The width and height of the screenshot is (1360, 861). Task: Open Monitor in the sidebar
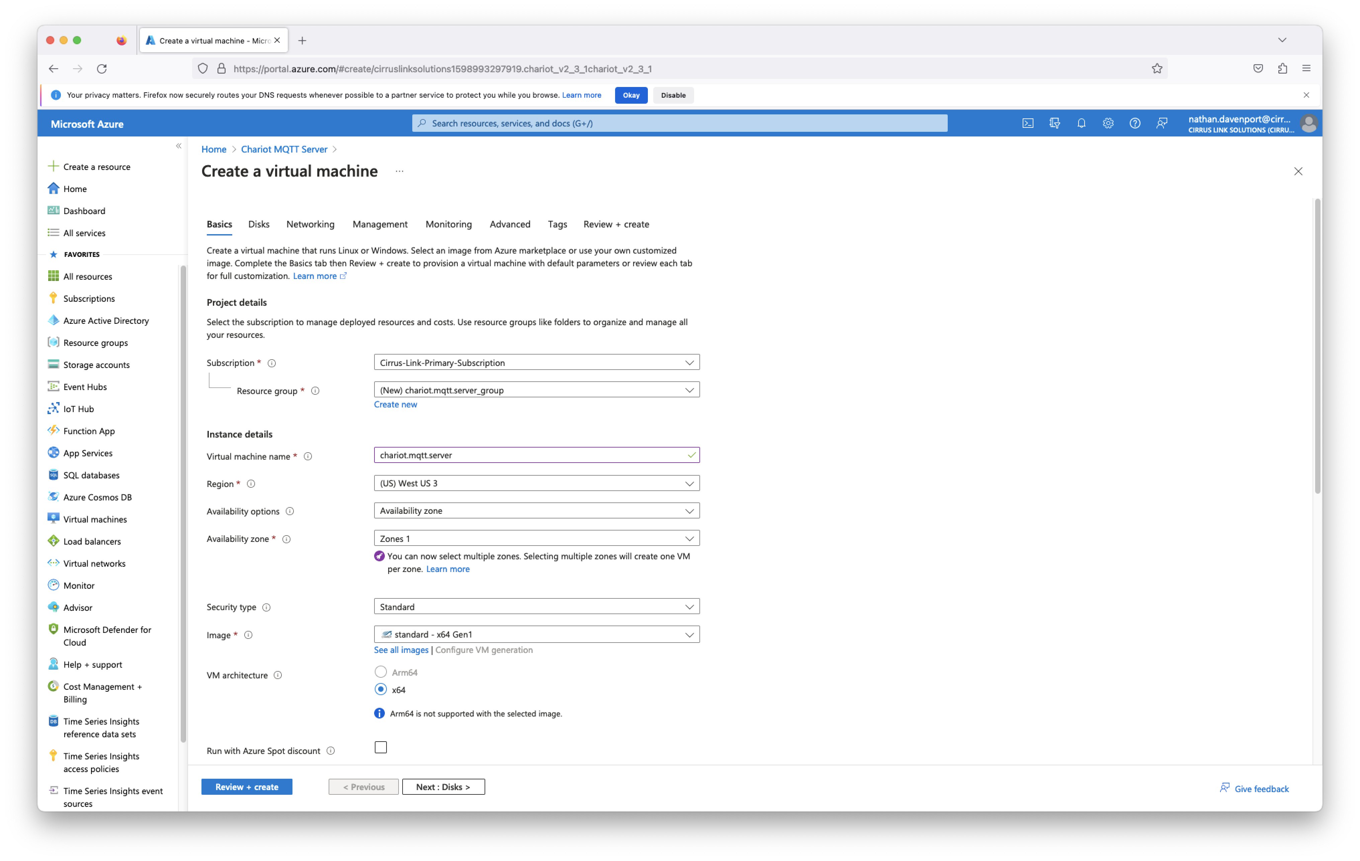(79, 585)
